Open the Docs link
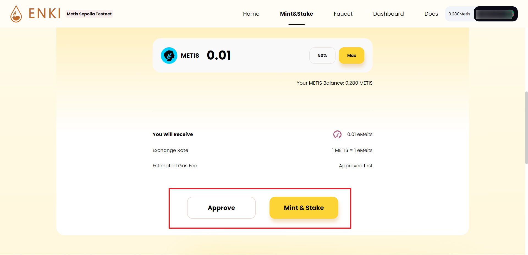The image size is (528, 255). (431, 14)
